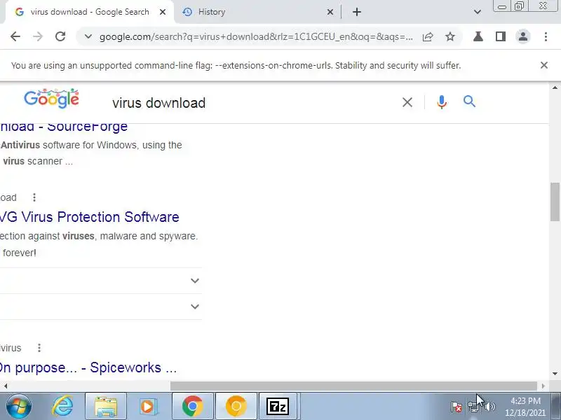Close the History tab
561x420 pixels.
click(330, 12)
